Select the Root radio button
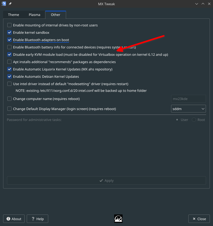 tap(194, 119)
